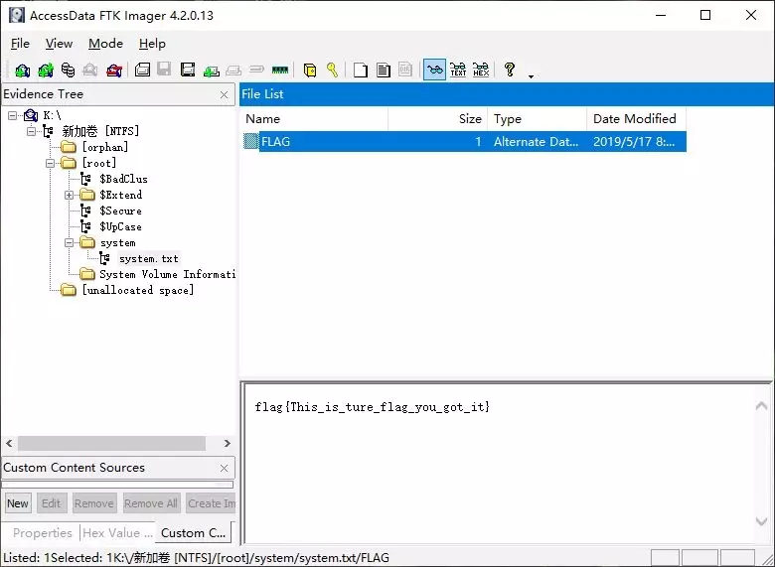The height and width of the screenshot is (567, 775).
Task: Click the Edit button in Custom Content
Action: (x=52, y=503)
